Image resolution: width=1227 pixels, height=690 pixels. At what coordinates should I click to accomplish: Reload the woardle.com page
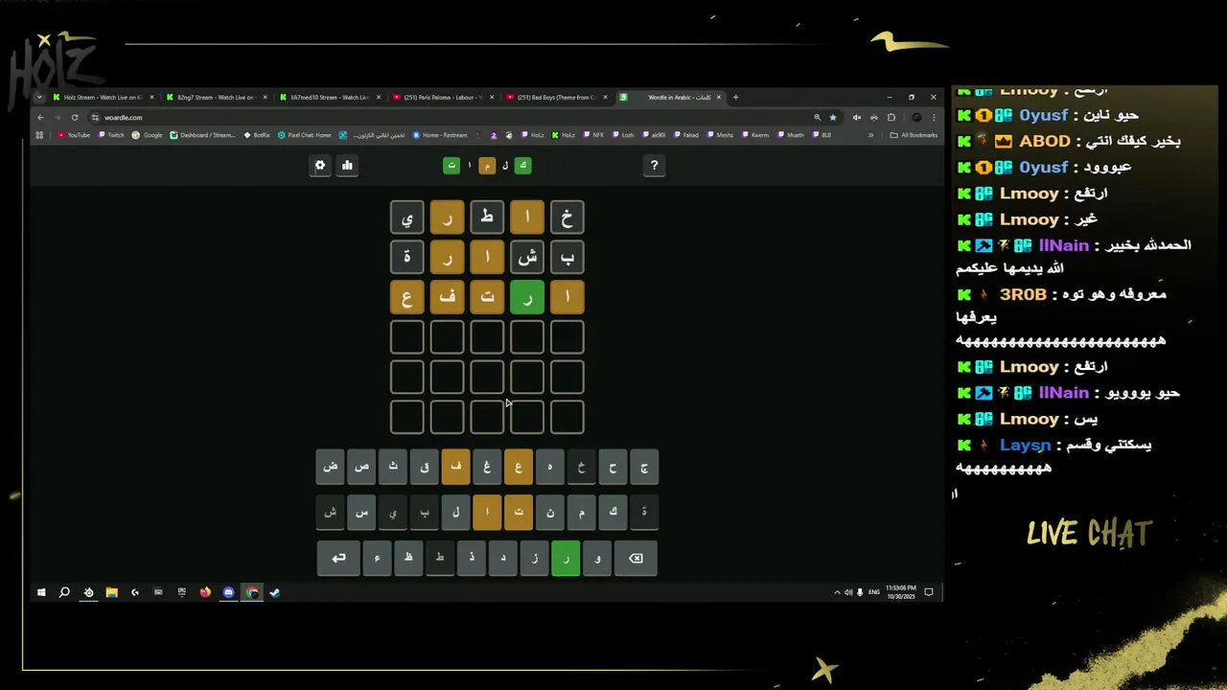[x=75, y=117]
